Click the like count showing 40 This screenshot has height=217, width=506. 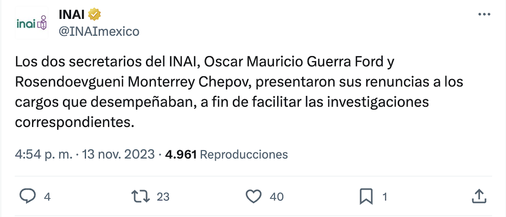tap(276, 197)
